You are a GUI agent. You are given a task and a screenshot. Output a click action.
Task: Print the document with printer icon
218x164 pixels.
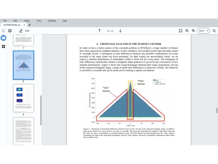(10, 31)
